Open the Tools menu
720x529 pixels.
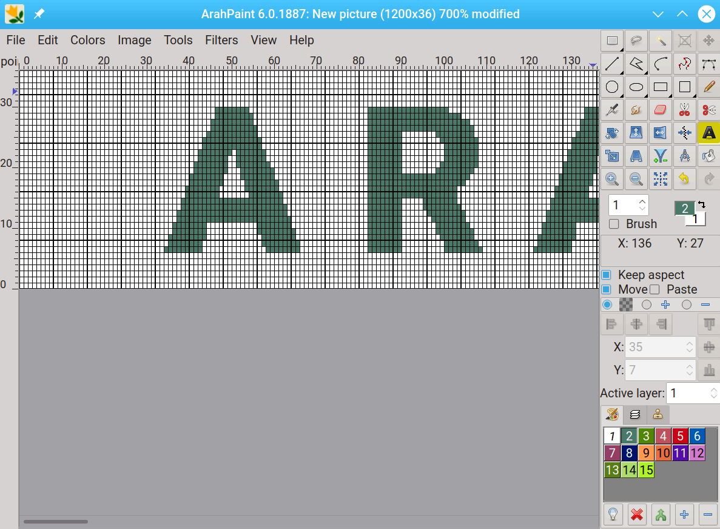pos(178,41)
